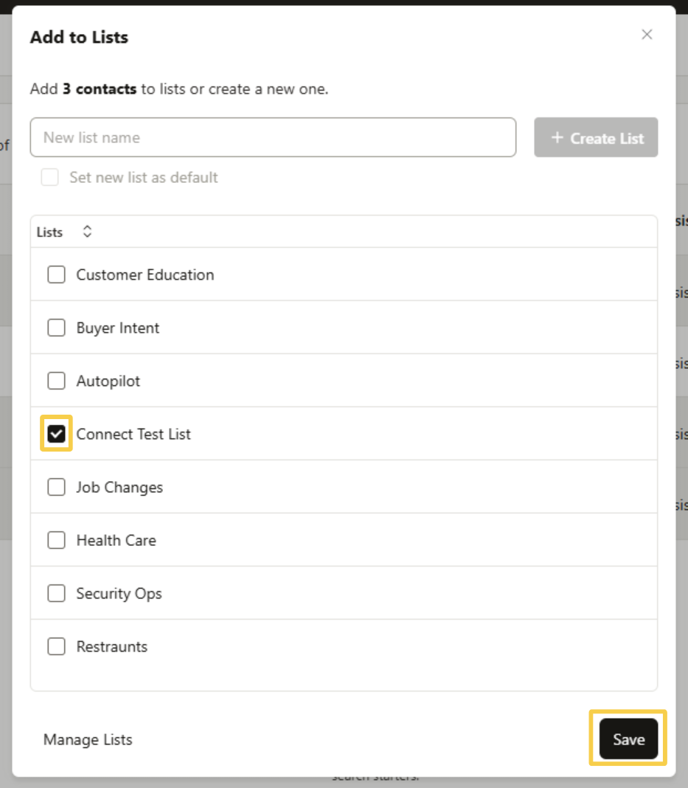The image size is (688, 788).
Task: Save the selected lists
Action: pyautogui.click(x=628, y=738)
